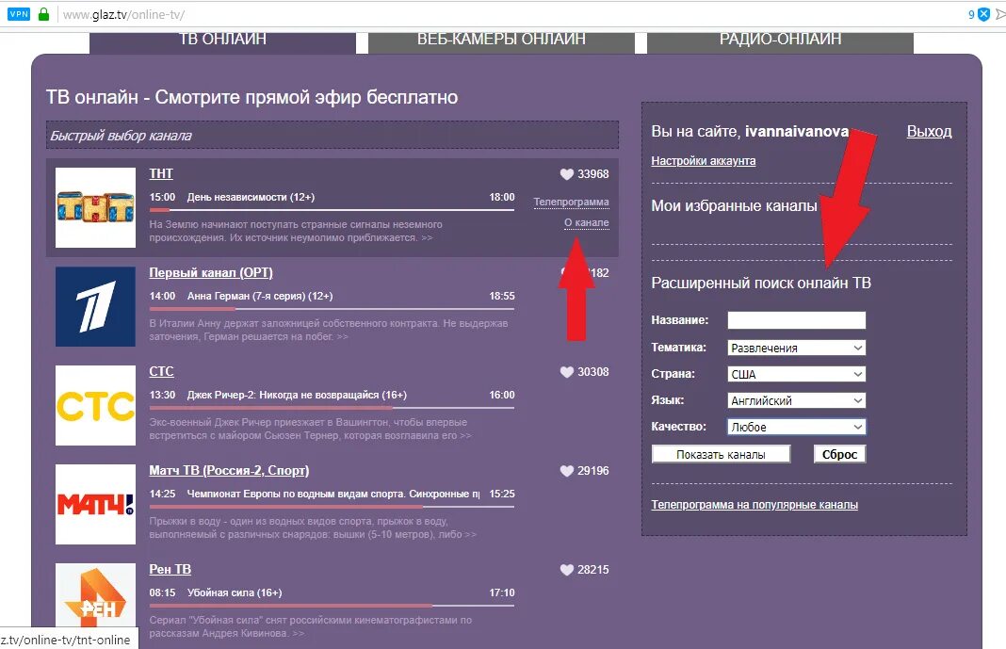
Task: Click heart icon next to 28215 for Рен ТВ
Action: coord(566,570)
